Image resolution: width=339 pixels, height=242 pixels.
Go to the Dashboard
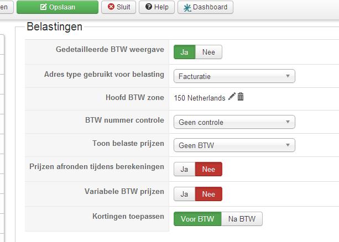click(x=205, y=7)
